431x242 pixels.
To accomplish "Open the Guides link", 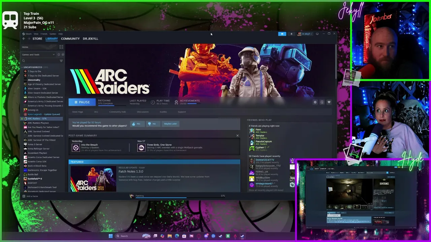I will click(163, 112).
